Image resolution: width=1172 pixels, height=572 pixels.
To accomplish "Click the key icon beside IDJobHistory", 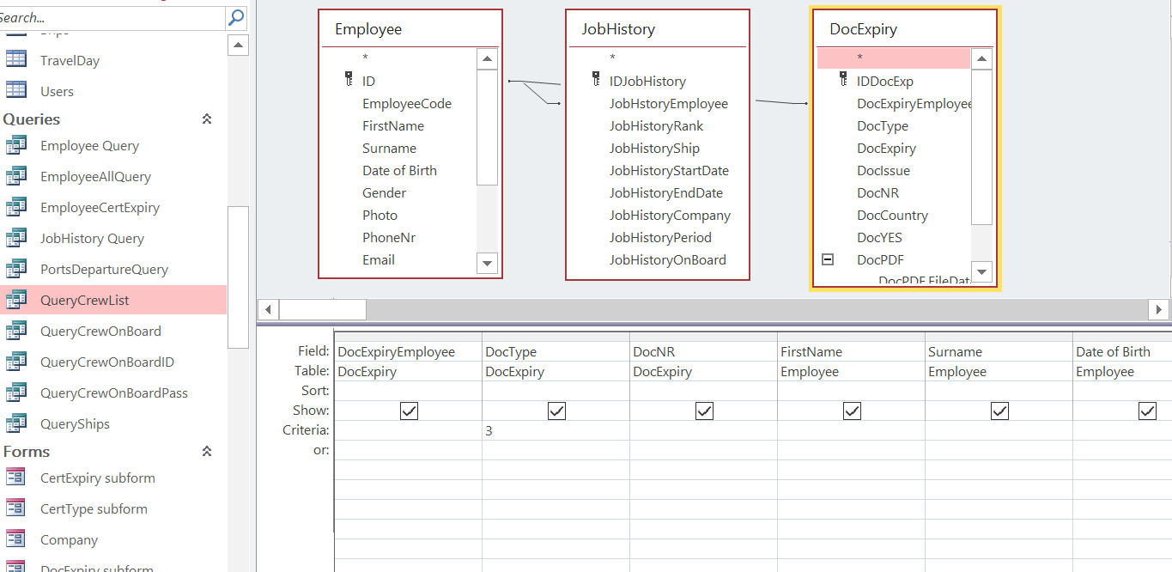I will [x=596, y=80].
